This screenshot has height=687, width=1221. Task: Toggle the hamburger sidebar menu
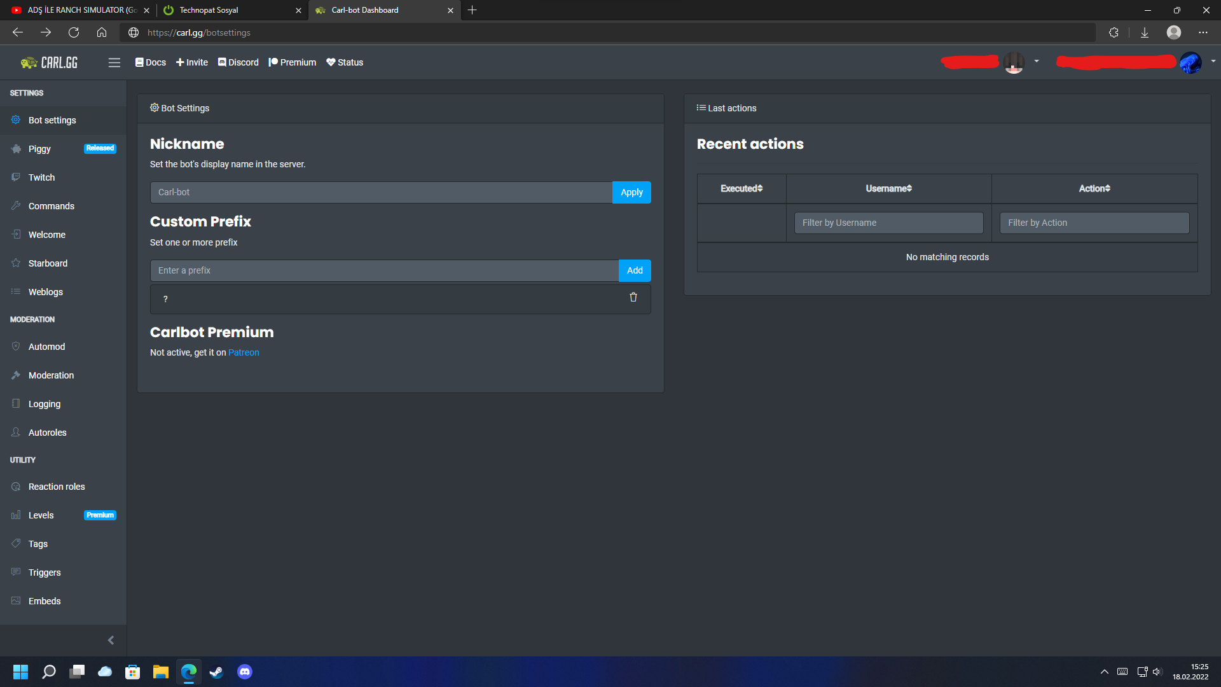point(114,62)
